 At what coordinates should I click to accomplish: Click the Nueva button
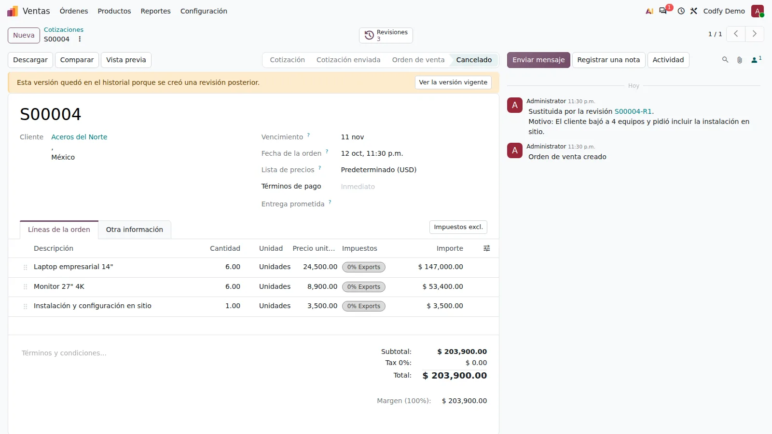tap(24, 35)
